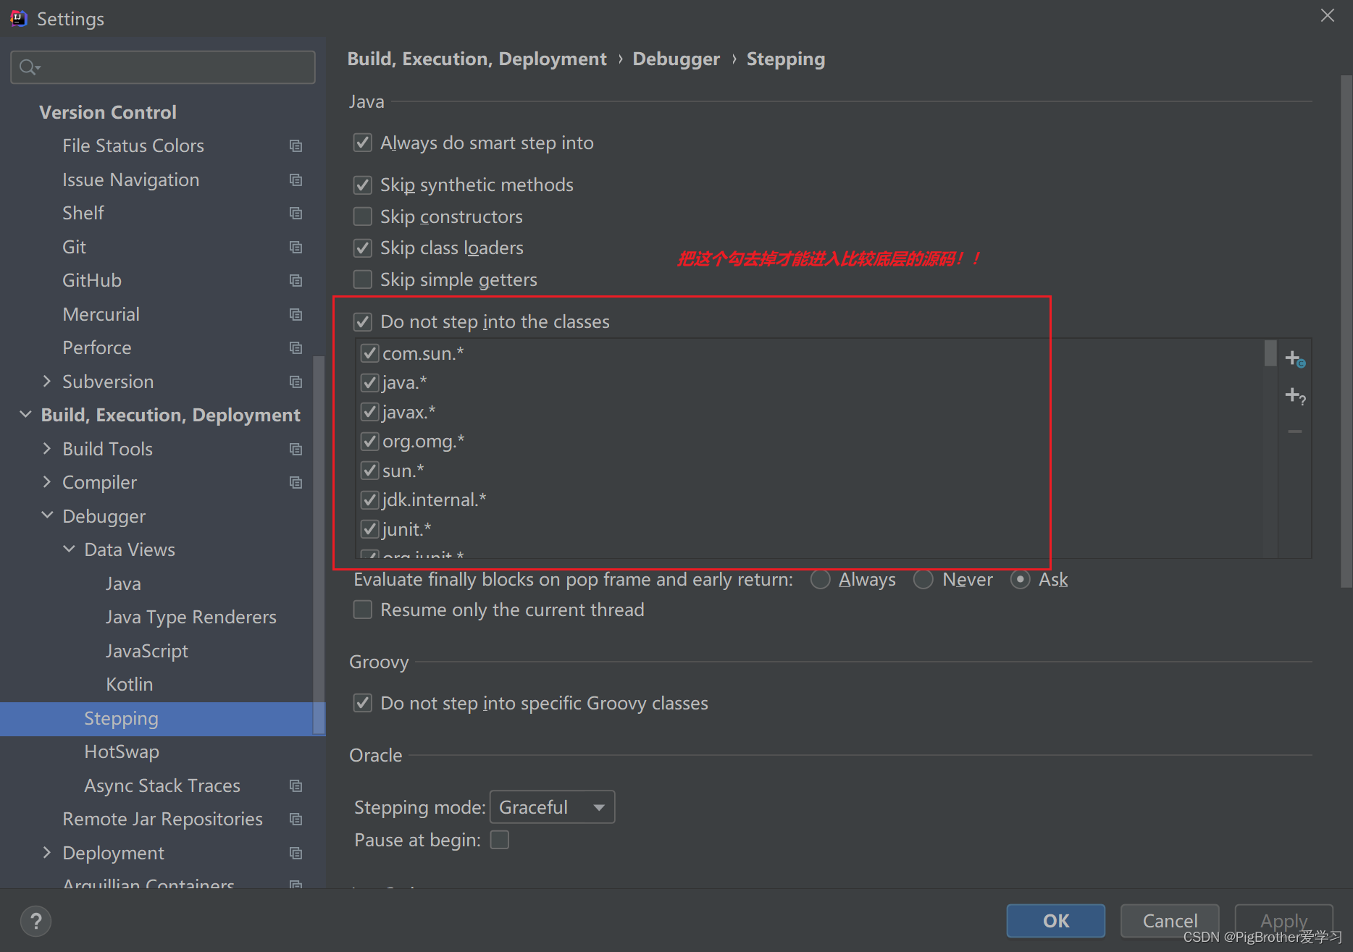
Task: Confirm settings with OK button
Action: [1055, 920]
